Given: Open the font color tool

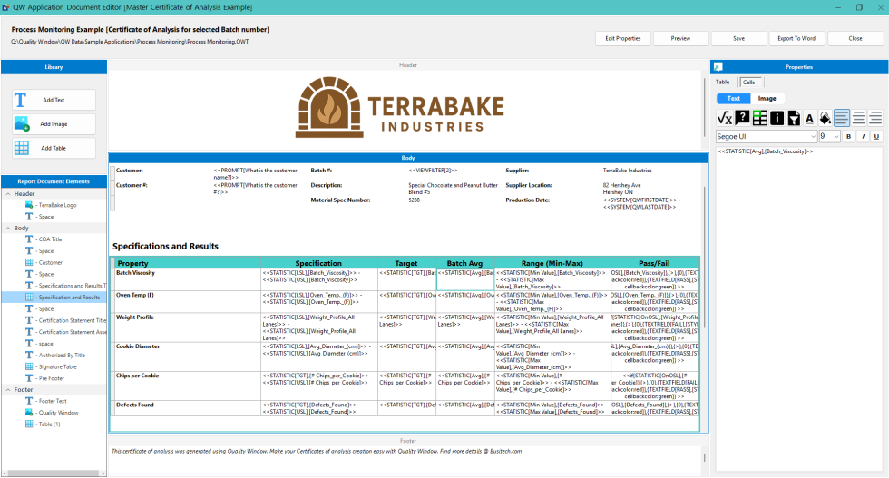Looking at the screenshot, I should coord(809,118).
